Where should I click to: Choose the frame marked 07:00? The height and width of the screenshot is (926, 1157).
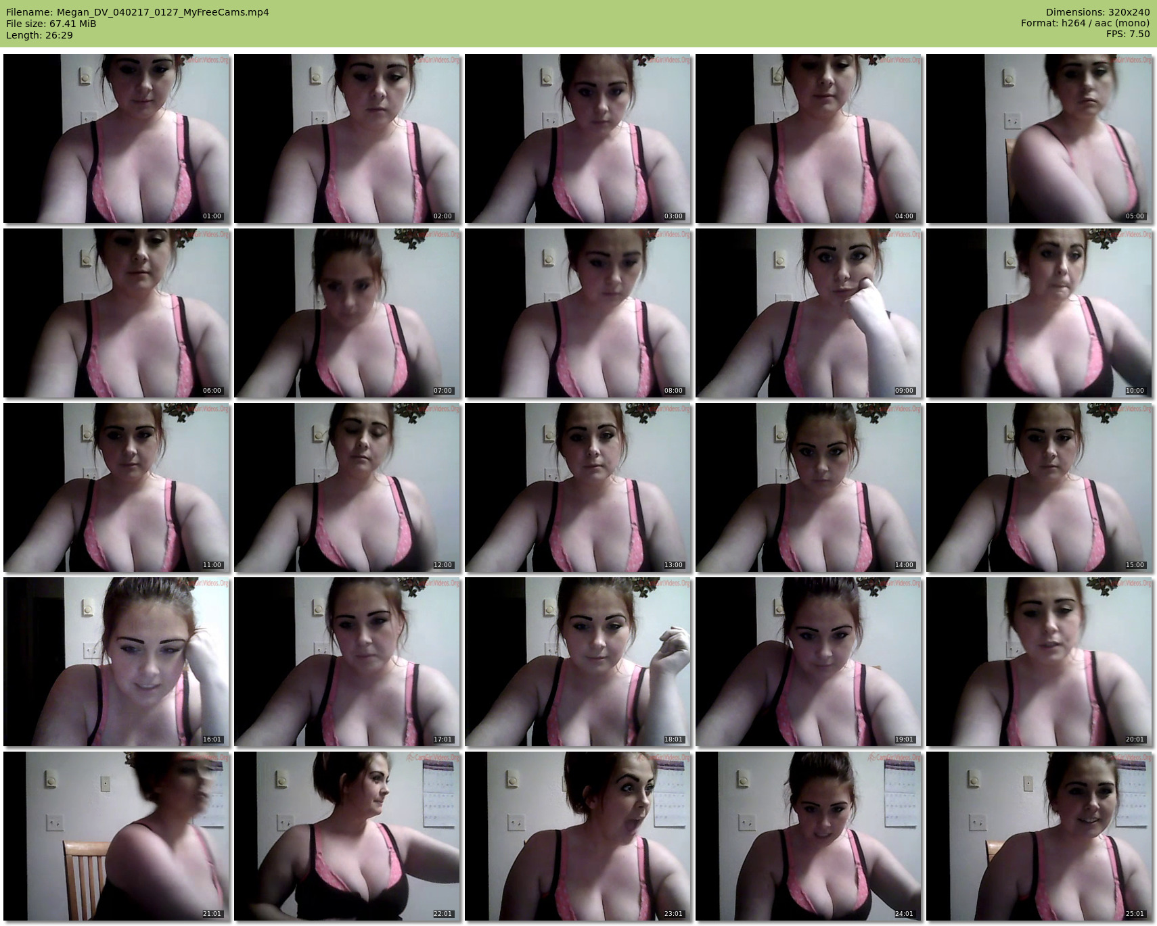[x=347, y=313]
